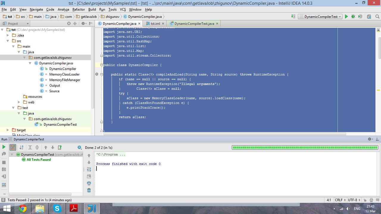Click the Exit icon in the Run panel
Viewport: 381px width, 214px height.
point(4,177)
